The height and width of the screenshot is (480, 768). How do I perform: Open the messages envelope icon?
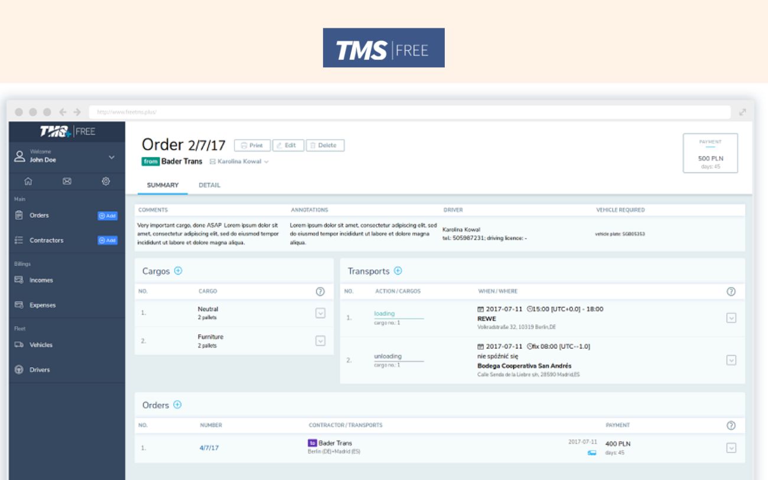(x=67, y=181)
